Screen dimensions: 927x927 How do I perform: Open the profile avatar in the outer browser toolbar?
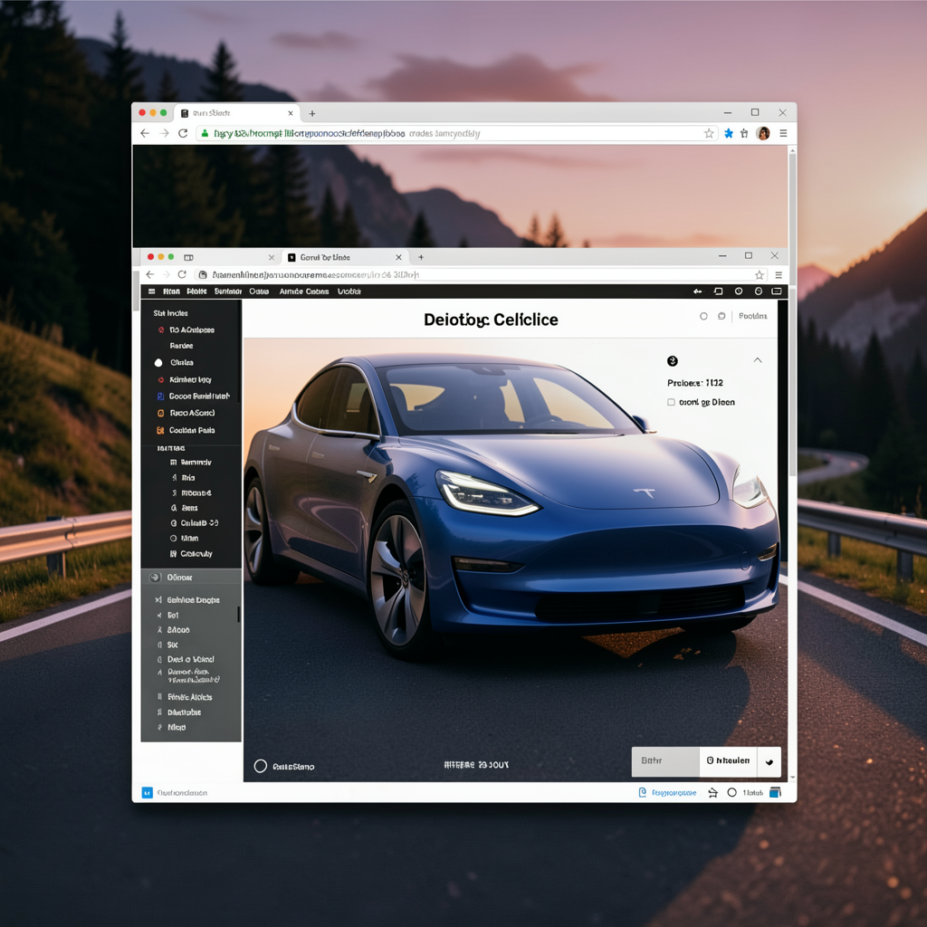click(763, 134)
